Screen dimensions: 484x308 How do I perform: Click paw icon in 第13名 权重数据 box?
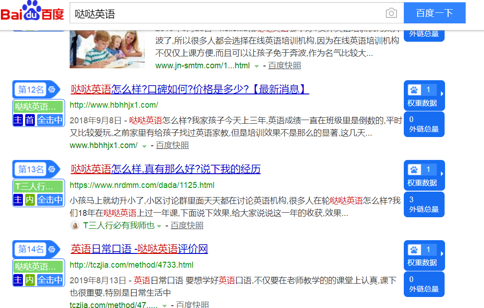click(x=414, y=170)
